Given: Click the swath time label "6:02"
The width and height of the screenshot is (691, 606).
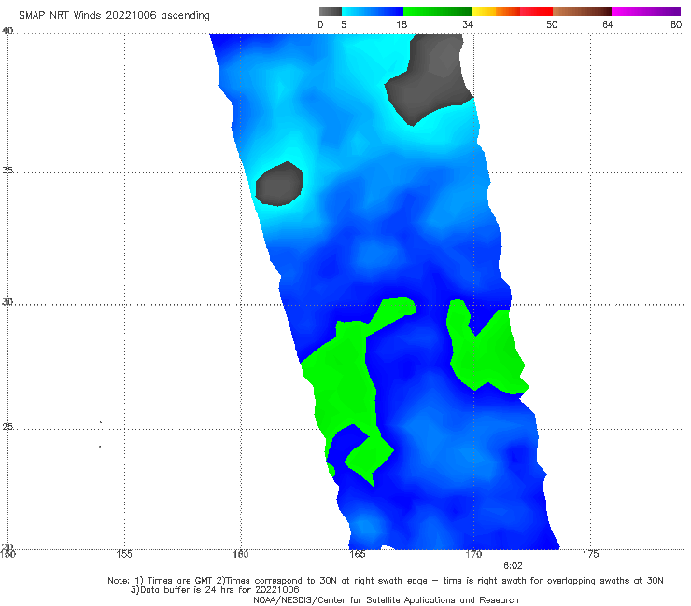Looking at the screenshot, I should (x=513, y=566).
